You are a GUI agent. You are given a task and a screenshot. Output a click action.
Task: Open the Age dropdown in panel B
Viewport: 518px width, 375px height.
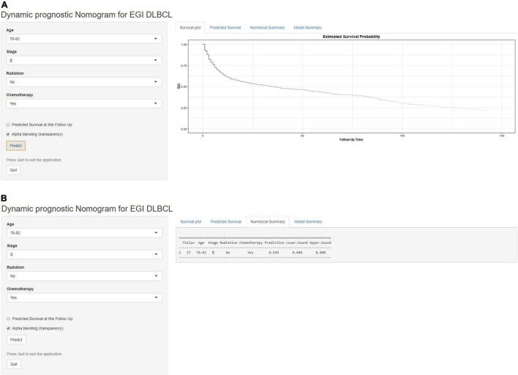click(83, 233)
